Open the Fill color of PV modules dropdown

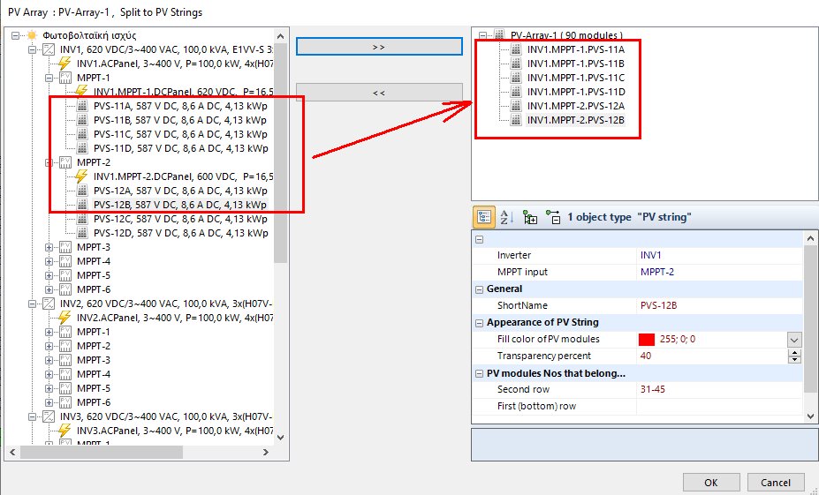pos(793,340)
